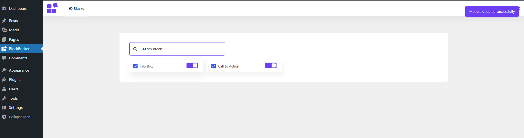Uncheck the Call to Action checkbox
Image resolution: width=524 pixels, height=138 pixels.
214,66
